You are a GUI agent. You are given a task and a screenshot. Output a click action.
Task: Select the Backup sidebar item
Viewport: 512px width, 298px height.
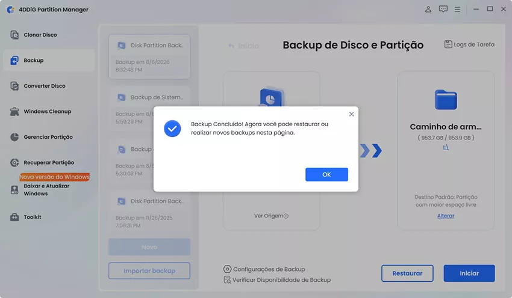pyautogui.click(x=49, y=60)
